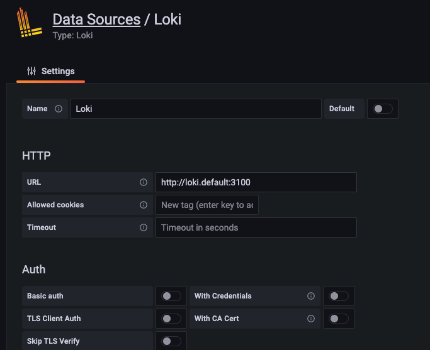This screenshot has width=430, height=350.
Task: Enable the Basic auth switch
Action: point(171,296)
